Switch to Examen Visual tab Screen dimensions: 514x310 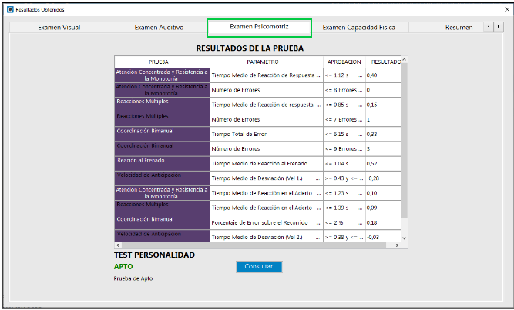(59, 27)
